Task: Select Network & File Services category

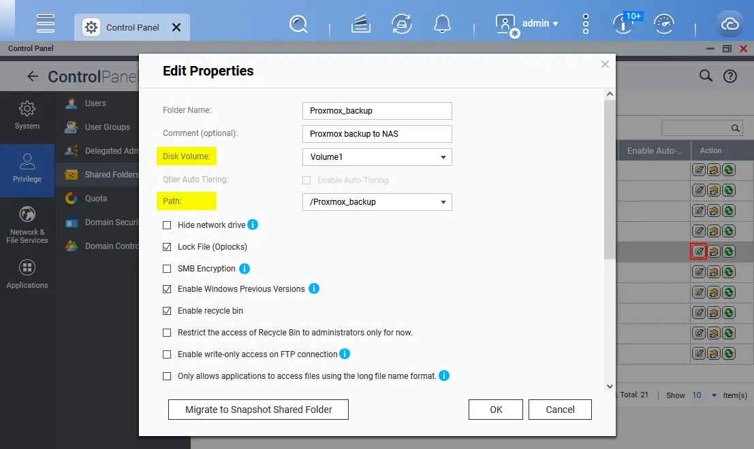Action: click(27, 224)
